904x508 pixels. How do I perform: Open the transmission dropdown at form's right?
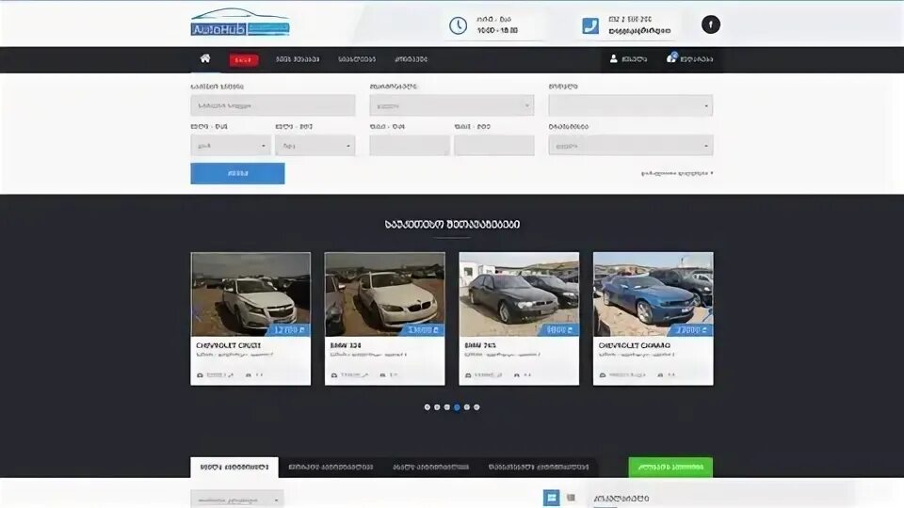point(630,146)
